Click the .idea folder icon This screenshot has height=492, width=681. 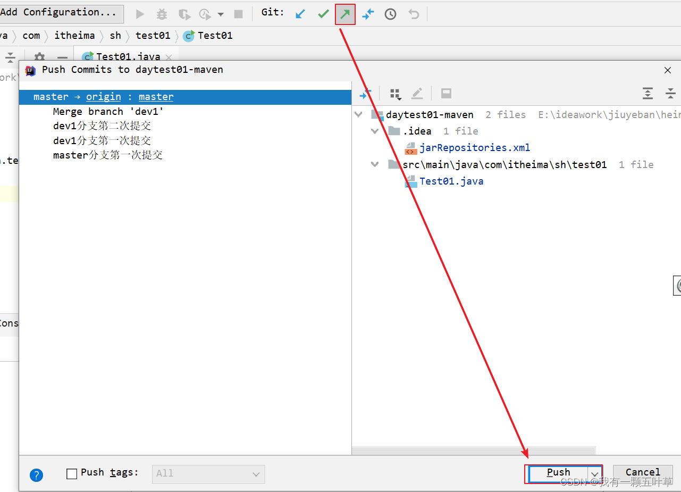point(394,131)
